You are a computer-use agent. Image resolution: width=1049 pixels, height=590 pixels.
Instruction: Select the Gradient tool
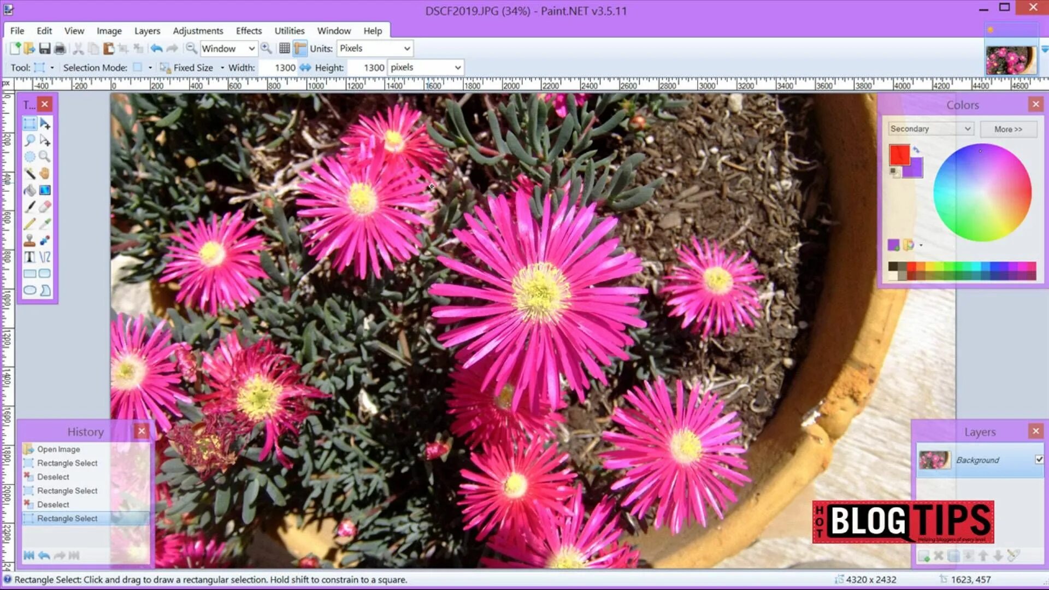point(45,190)
